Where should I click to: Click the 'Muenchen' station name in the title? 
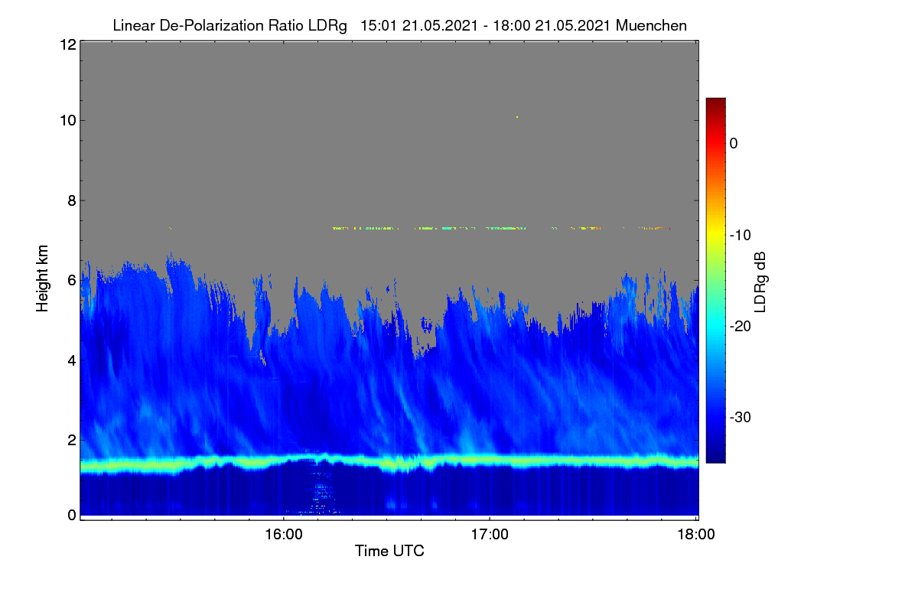(651, 25)
